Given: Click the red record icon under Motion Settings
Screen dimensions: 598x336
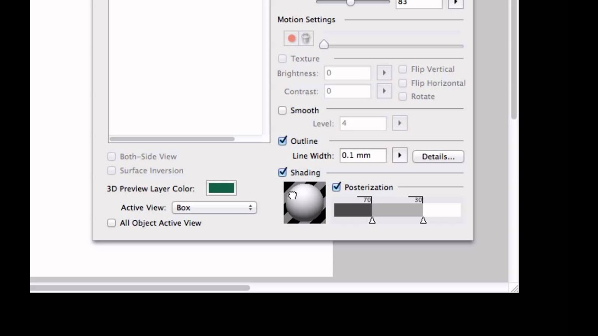Looking at the screenshot, I should [291, 38].
